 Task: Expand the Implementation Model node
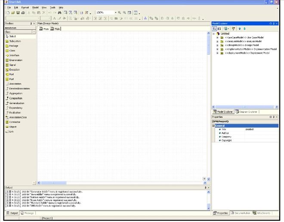[217, 49]
